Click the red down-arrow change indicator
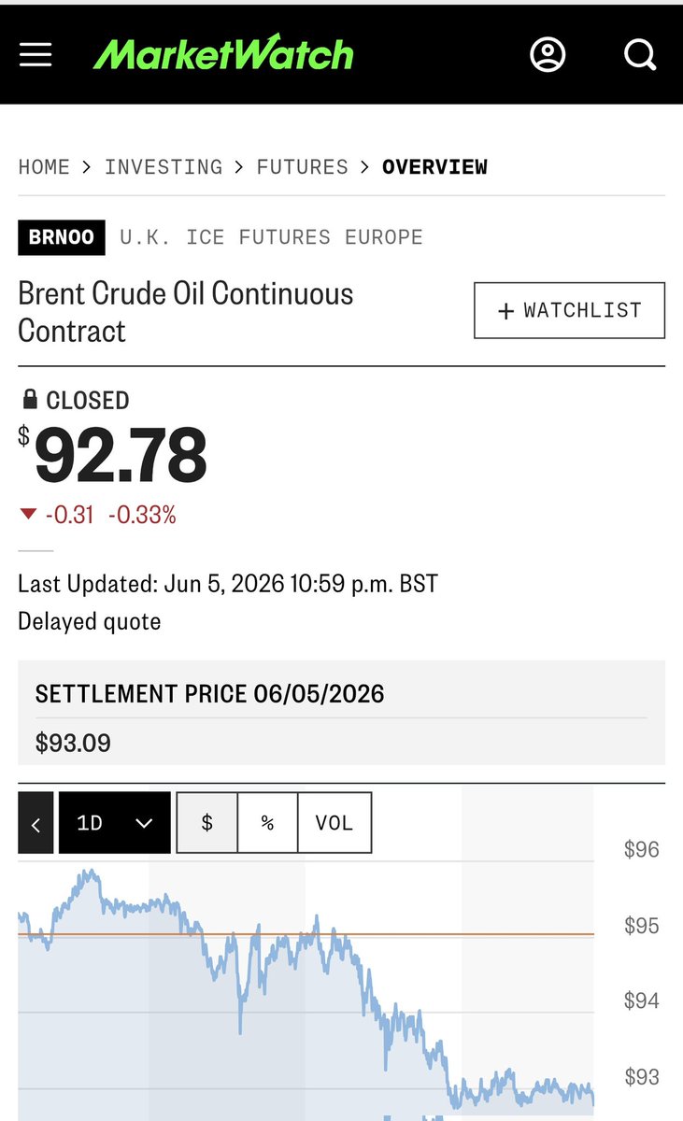 [28, 515]
